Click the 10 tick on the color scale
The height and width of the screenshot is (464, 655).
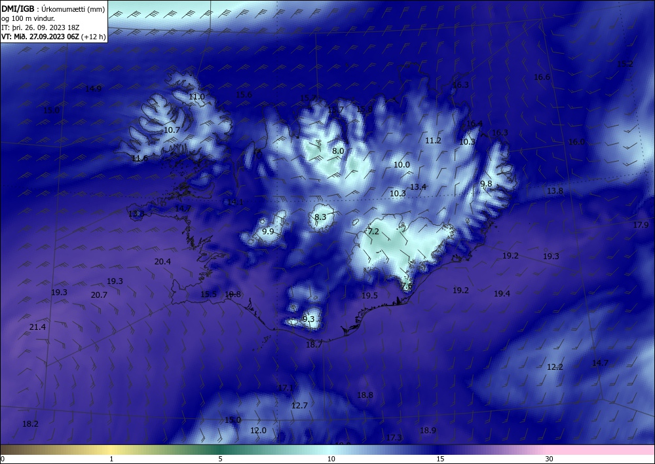tap(331, 459)
